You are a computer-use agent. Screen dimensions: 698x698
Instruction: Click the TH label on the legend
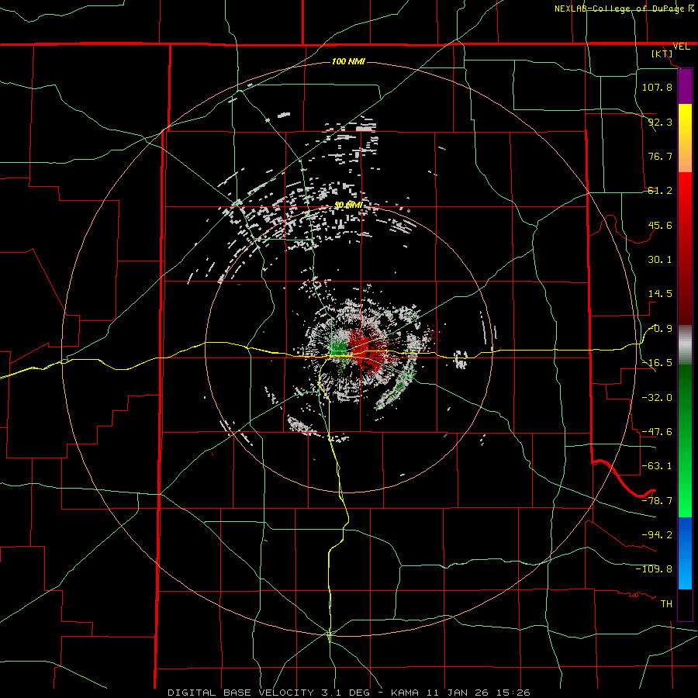pyautogui.click(x=666, y=603)
